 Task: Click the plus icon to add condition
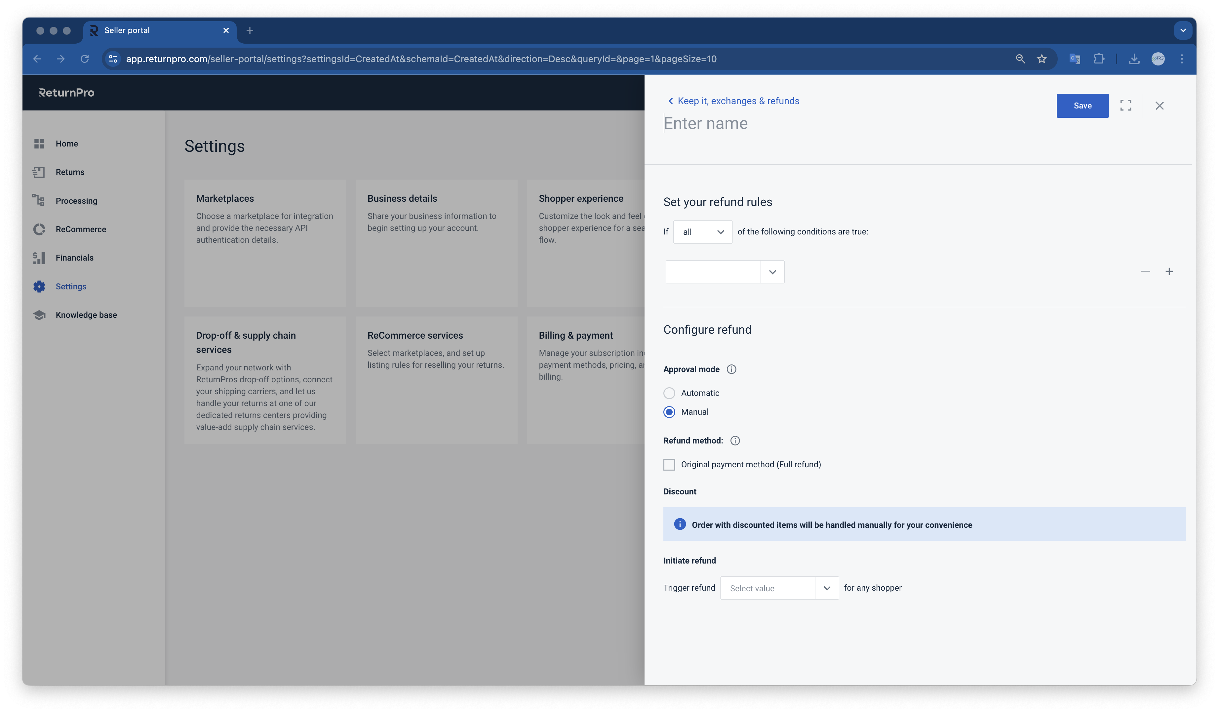(x=1169, y=272)
